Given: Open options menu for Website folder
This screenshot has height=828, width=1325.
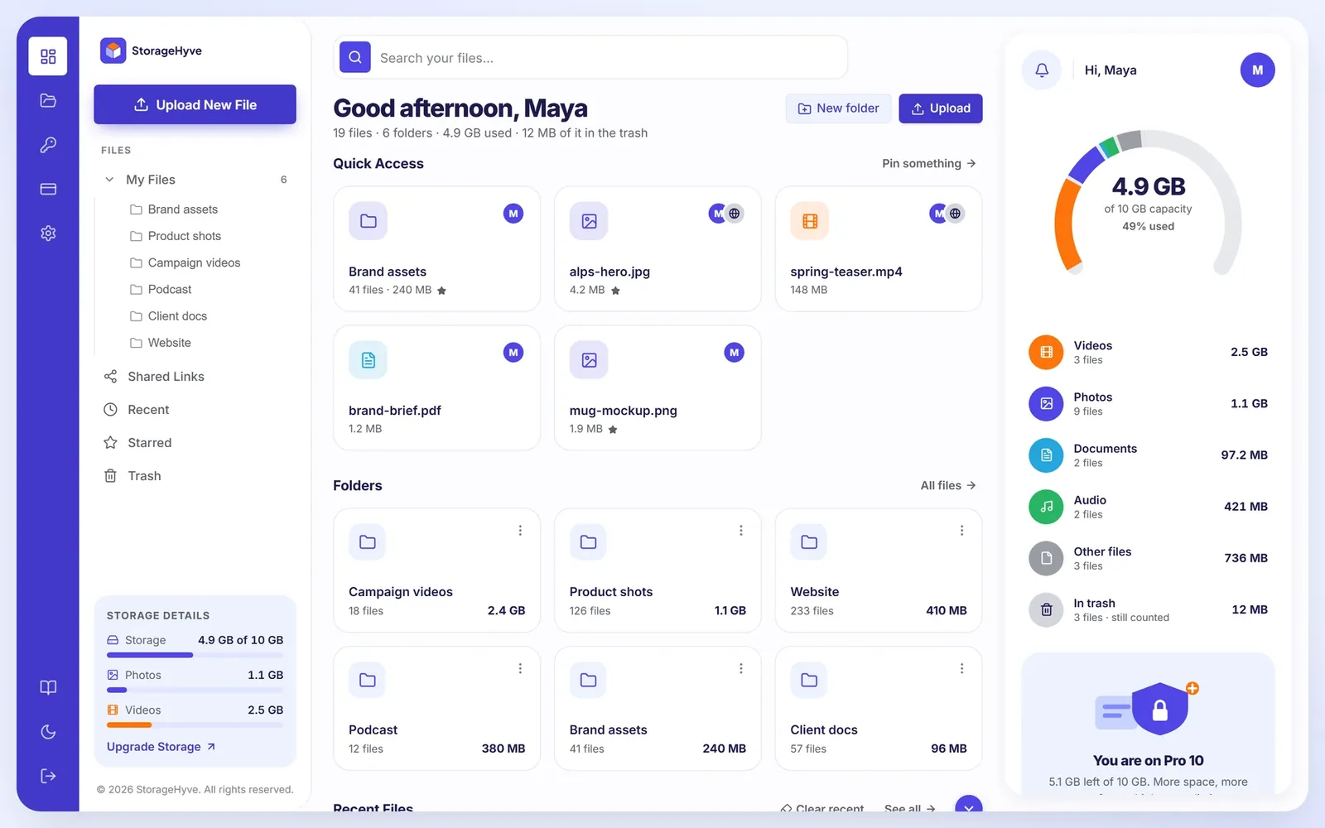Looking at the screenshot, I should tap(961, 531).
